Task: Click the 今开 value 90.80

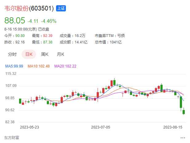Action: [20, 36]
